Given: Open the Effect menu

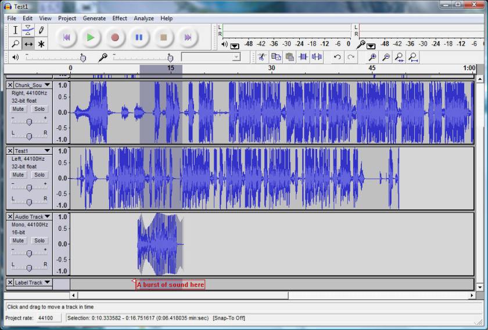Looking at the screenshot, I should point(120,18).
